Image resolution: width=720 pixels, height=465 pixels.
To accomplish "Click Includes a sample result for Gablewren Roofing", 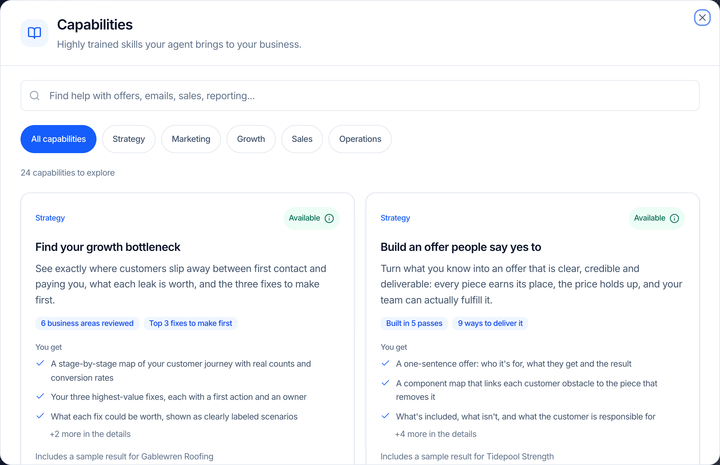I will 124,456.
